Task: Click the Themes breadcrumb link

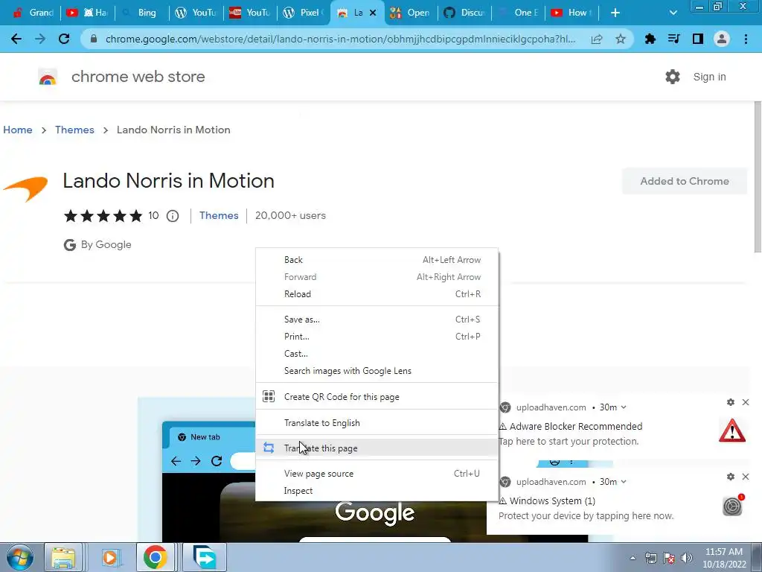Action: pos(74,130)
